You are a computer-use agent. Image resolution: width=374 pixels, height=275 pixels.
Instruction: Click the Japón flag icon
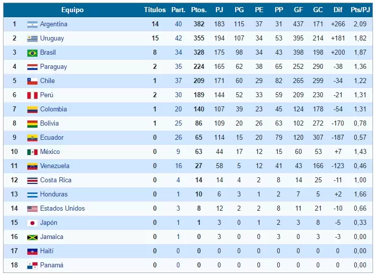[32, 223]
